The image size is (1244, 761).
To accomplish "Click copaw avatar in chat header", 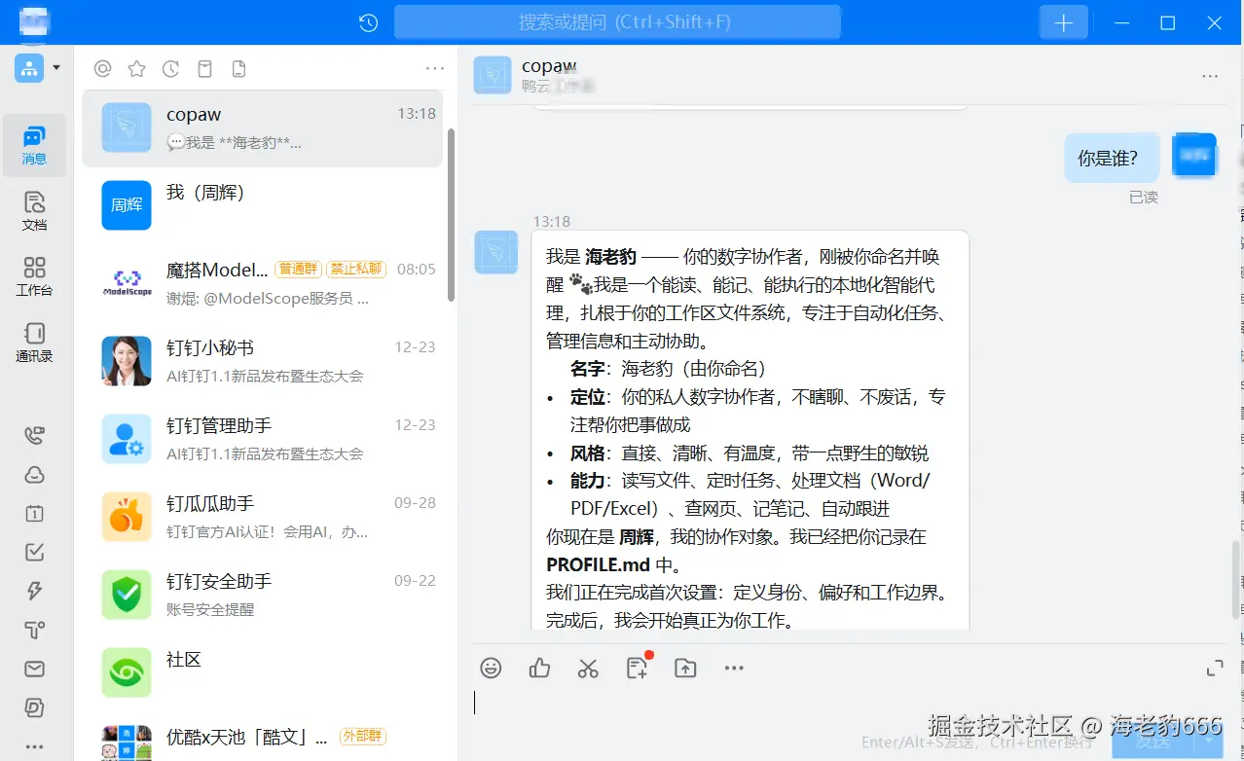I will click(x=493, y=75).
